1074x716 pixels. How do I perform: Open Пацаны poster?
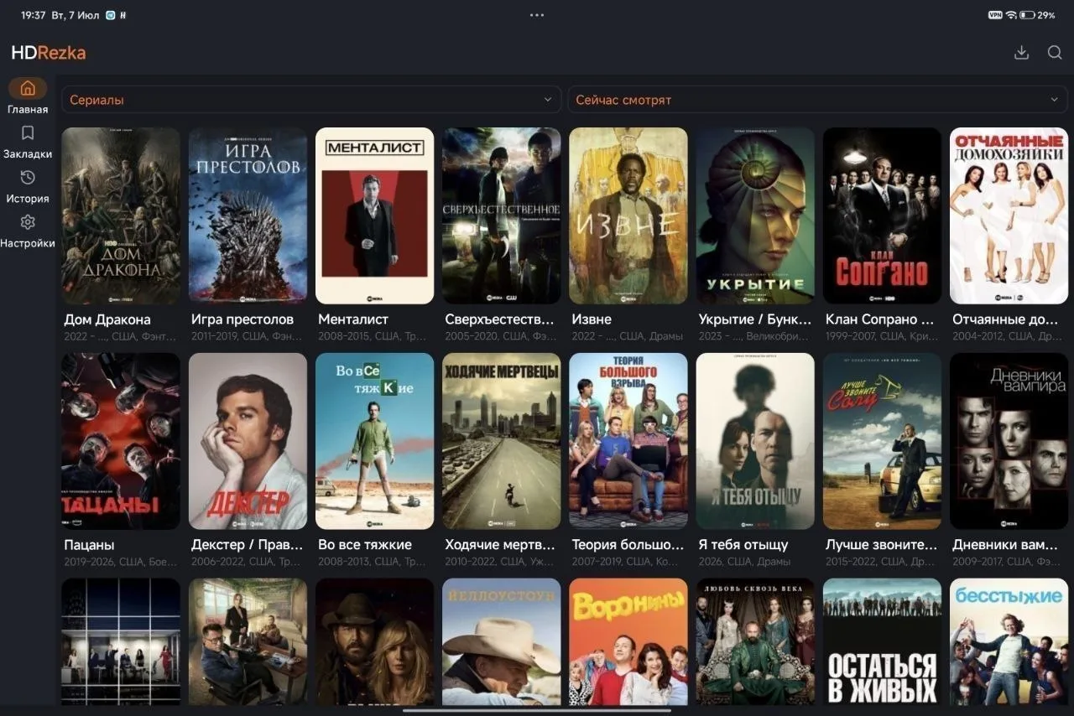(x=121, y=441)
